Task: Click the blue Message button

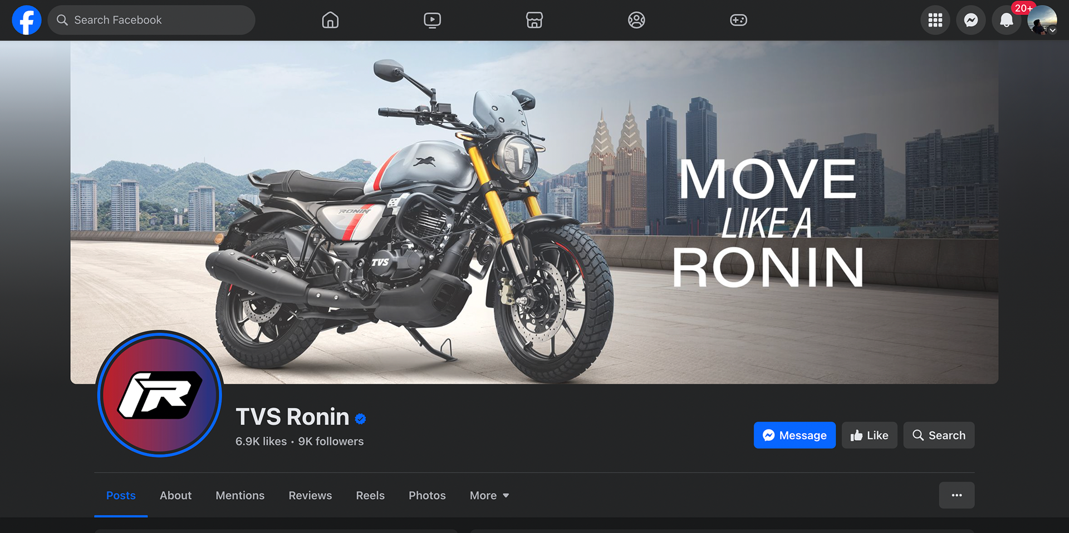Action: click(795, 435)
